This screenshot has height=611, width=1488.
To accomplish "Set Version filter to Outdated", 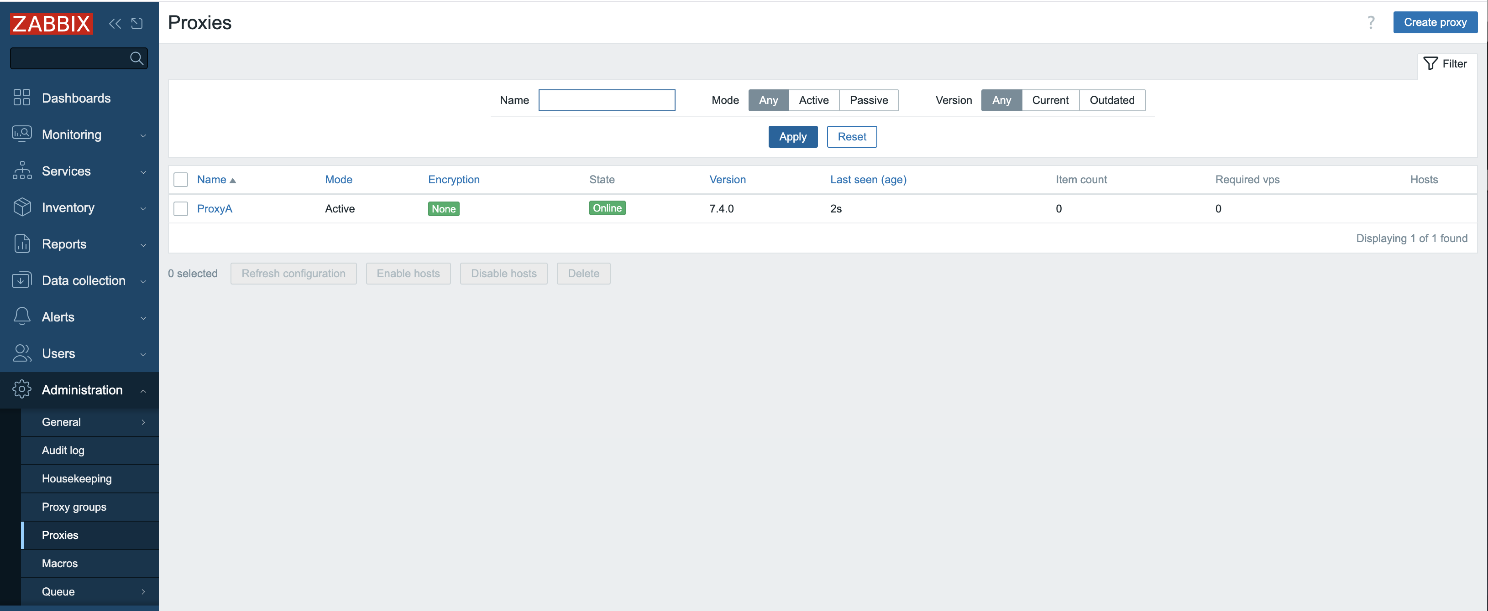I will (1111, 100).
